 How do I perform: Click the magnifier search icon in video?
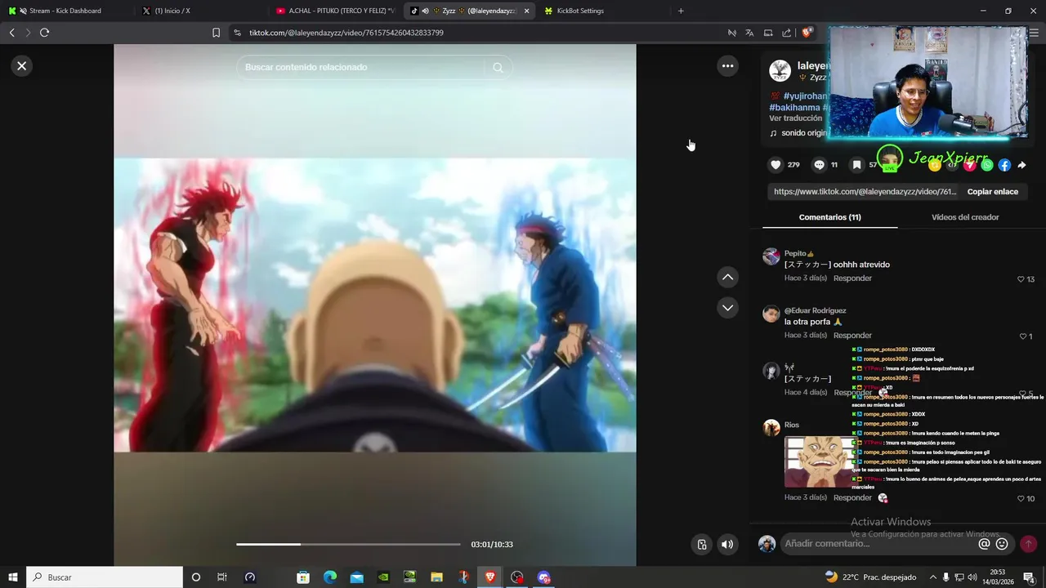498,67
